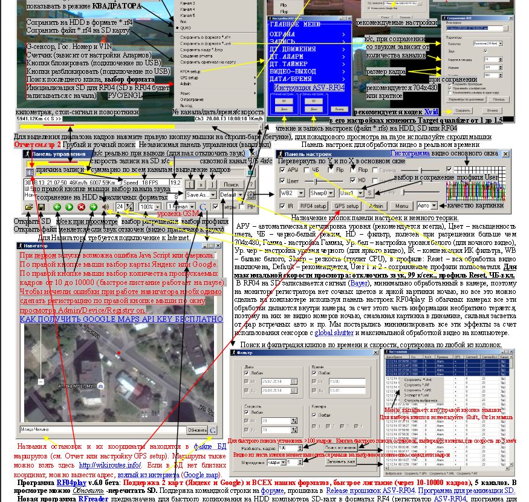Image resolution: width=529 pixels, height=502 pixels.
Task: Open the Google Maps API key link
Action: coord(121,319)
